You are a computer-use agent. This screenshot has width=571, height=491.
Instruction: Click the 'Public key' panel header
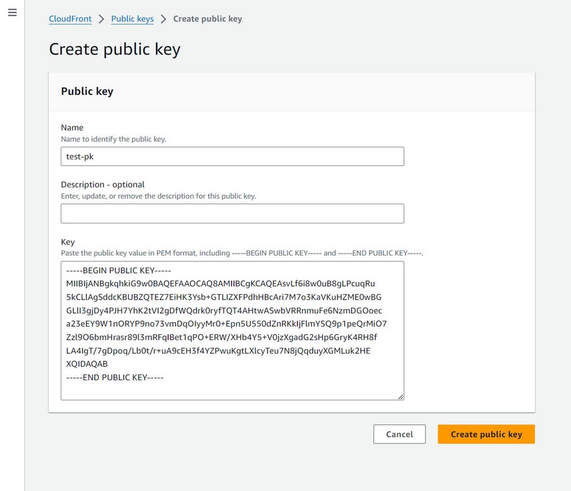pyautogui.click(x=87, y=91)
